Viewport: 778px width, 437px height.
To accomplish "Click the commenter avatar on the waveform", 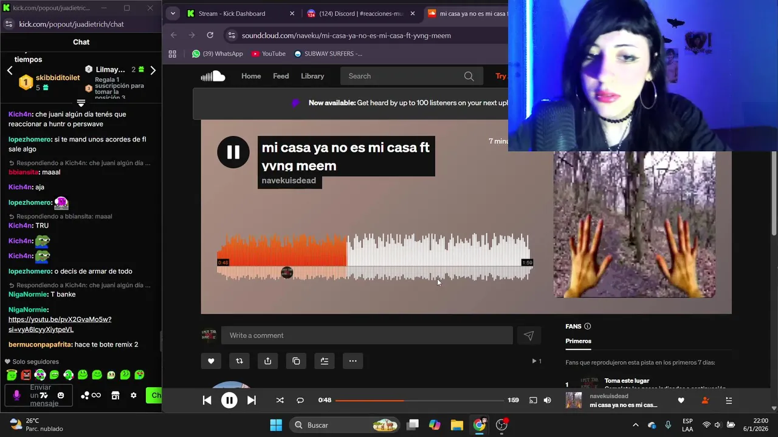I will [x=287, y=273].
